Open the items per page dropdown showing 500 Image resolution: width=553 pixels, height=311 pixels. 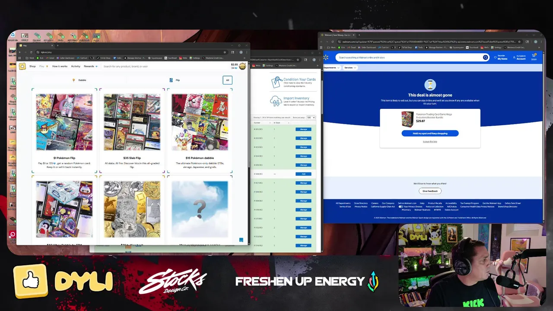tap(311, 117)
